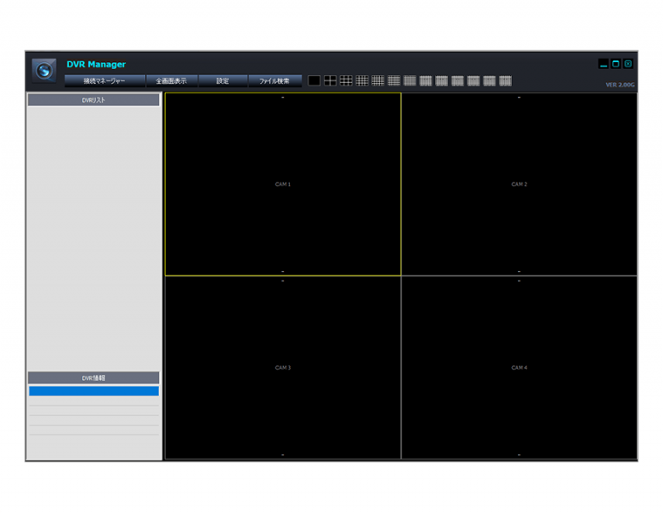The width and height of the screenshot is (663, 513).
Task: Click the DVRリスト panel header
Action: tap(93, 100)
